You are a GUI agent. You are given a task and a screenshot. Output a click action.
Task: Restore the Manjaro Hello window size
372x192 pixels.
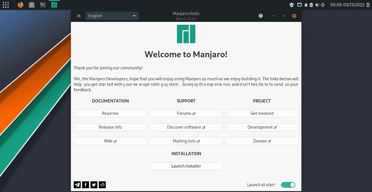[284, 16]
